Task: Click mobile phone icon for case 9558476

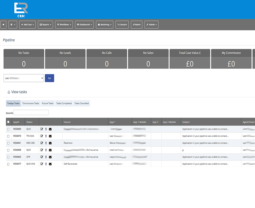Action: (x=46, y=136)
